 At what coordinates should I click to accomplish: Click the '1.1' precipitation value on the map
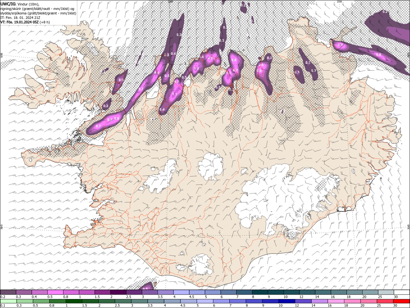pos(175,95)
